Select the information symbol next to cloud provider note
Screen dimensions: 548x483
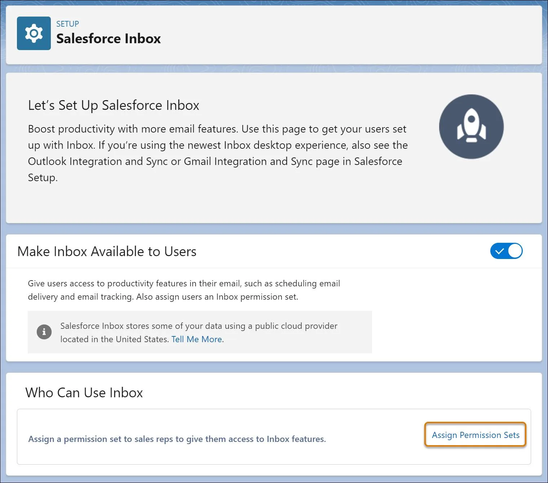point(44,332)
